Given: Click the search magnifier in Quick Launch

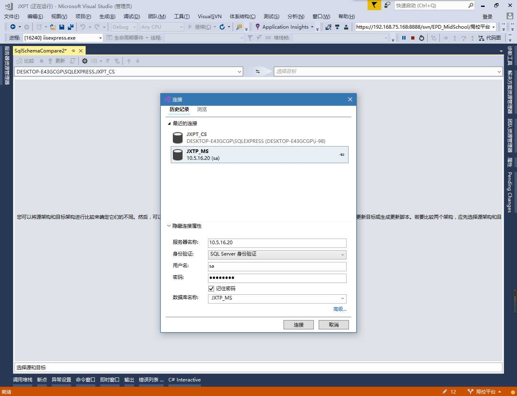Looking at the screenshot, I should pos(471,5).
